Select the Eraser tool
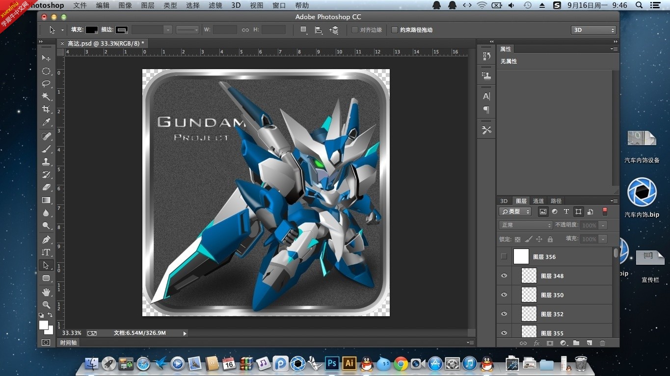670x376 pixels. pos(46,187)
